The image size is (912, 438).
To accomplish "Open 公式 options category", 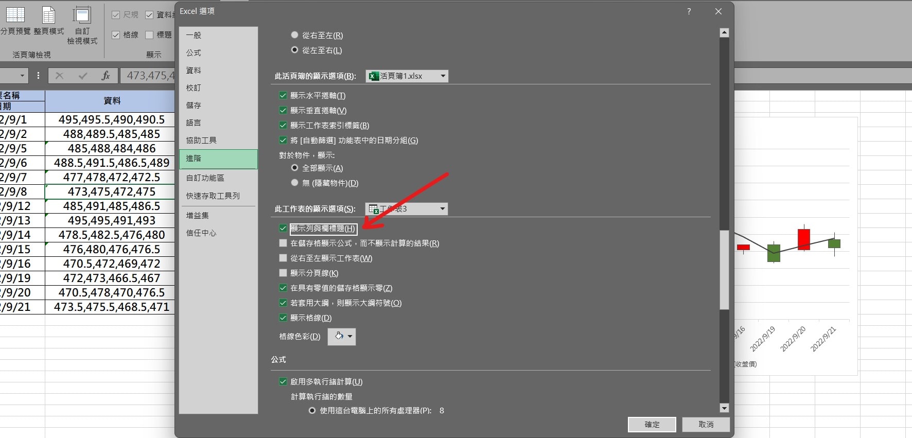I will click(218, 52).
